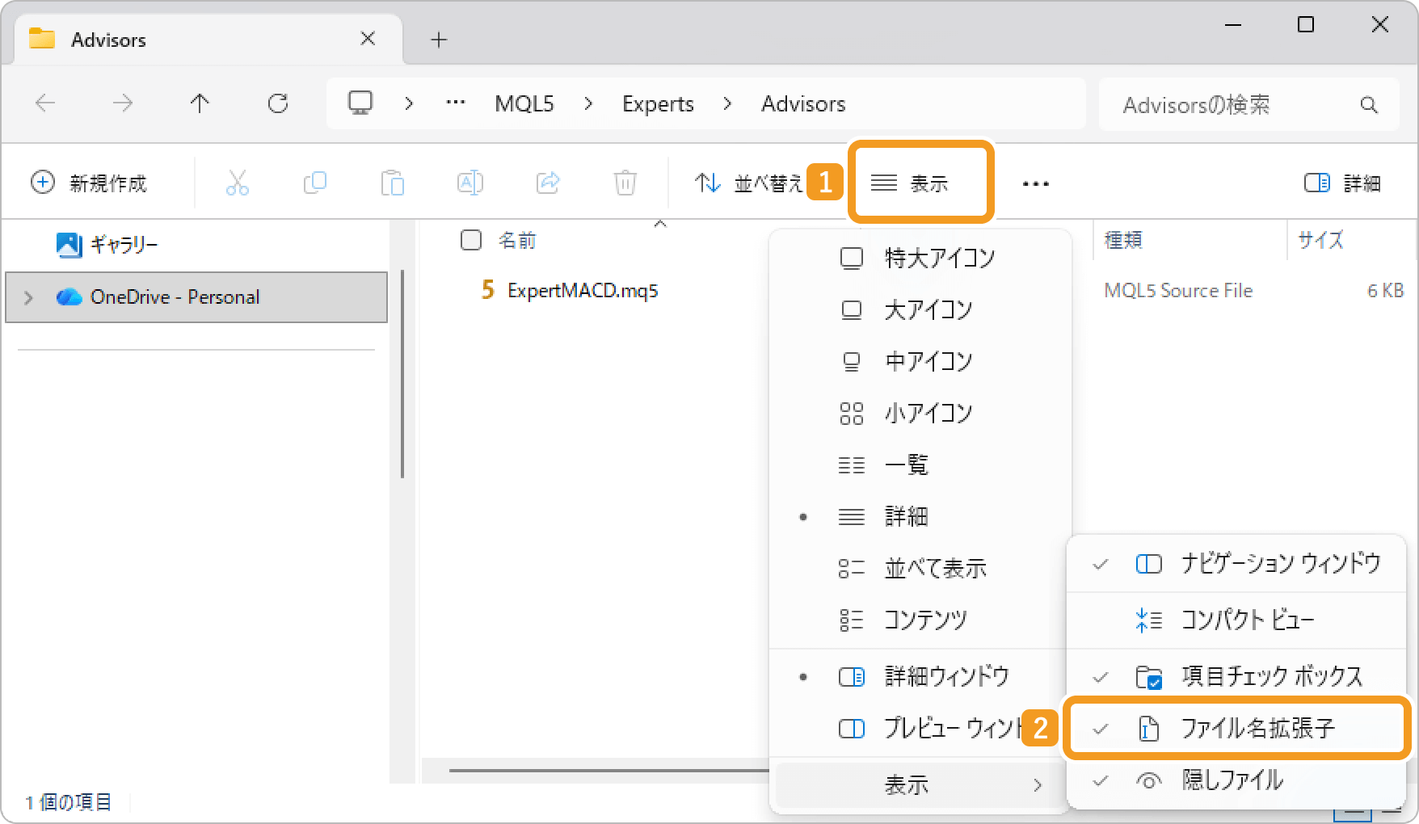Choose 詳細 details view option
Image resolution: width=1419 pixels, height=824 pixels.
[920, 516]
